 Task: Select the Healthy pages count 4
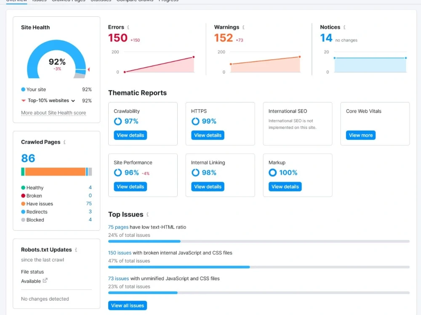coord(90,187)
